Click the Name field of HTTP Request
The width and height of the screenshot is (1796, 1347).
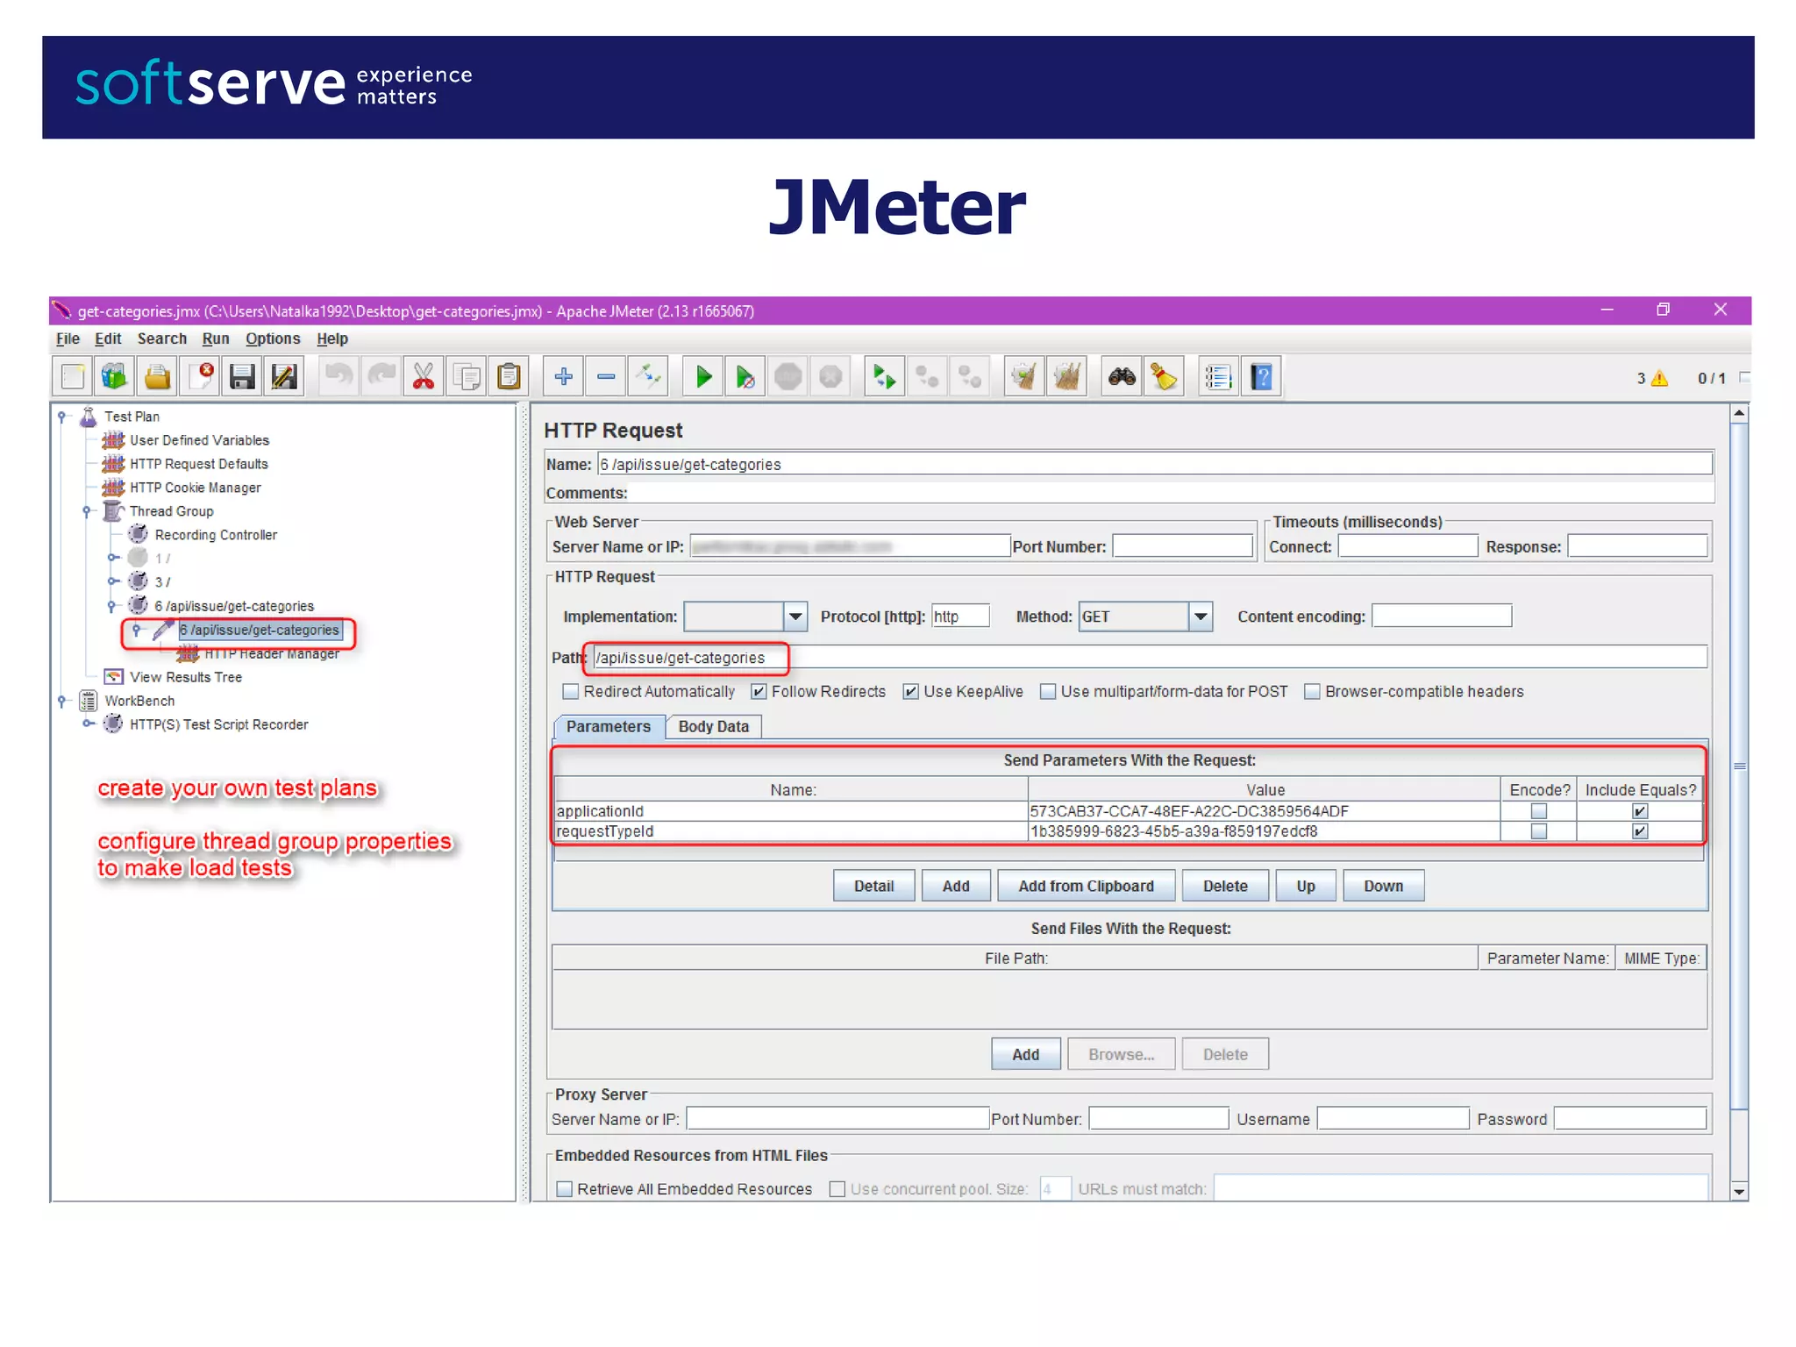(x=1155, y=464)
